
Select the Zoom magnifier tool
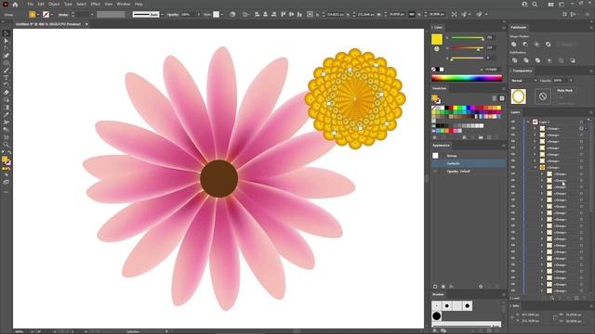point(7,145)
